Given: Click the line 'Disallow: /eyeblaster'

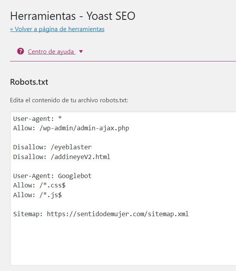Looking at the screenshot, I should (52, 147).
